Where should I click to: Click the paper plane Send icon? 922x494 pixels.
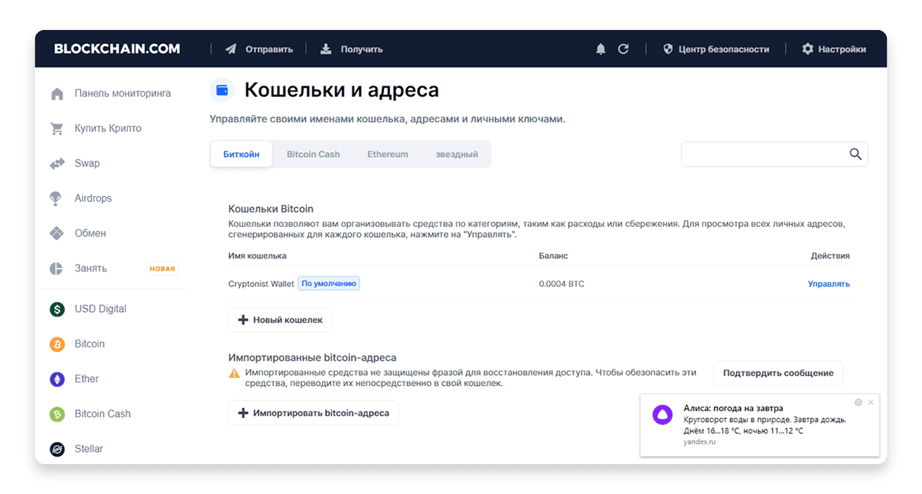231,49
